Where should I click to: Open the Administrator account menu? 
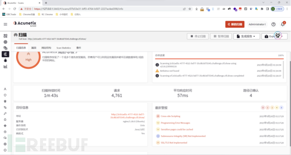pos(257,24)
